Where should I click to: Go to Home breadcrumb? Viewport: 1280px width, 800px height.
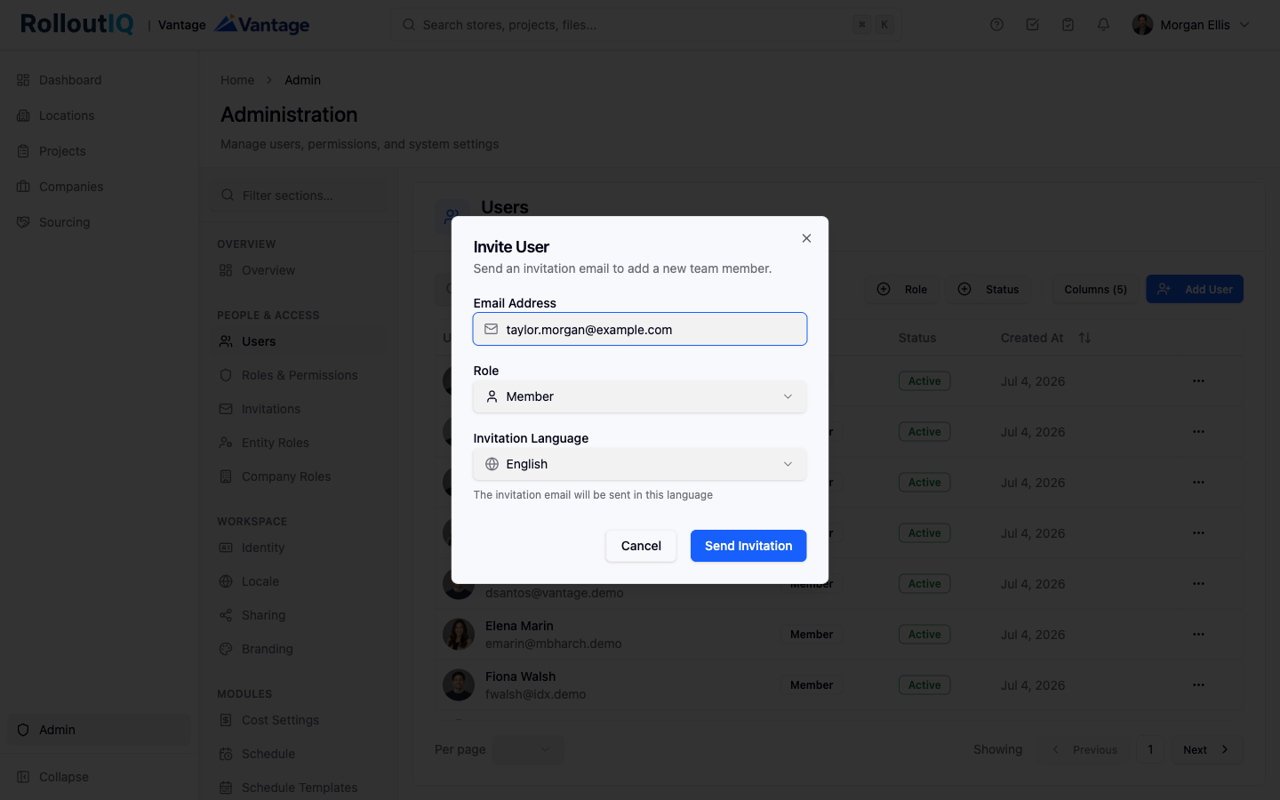(x=237, y=80)
